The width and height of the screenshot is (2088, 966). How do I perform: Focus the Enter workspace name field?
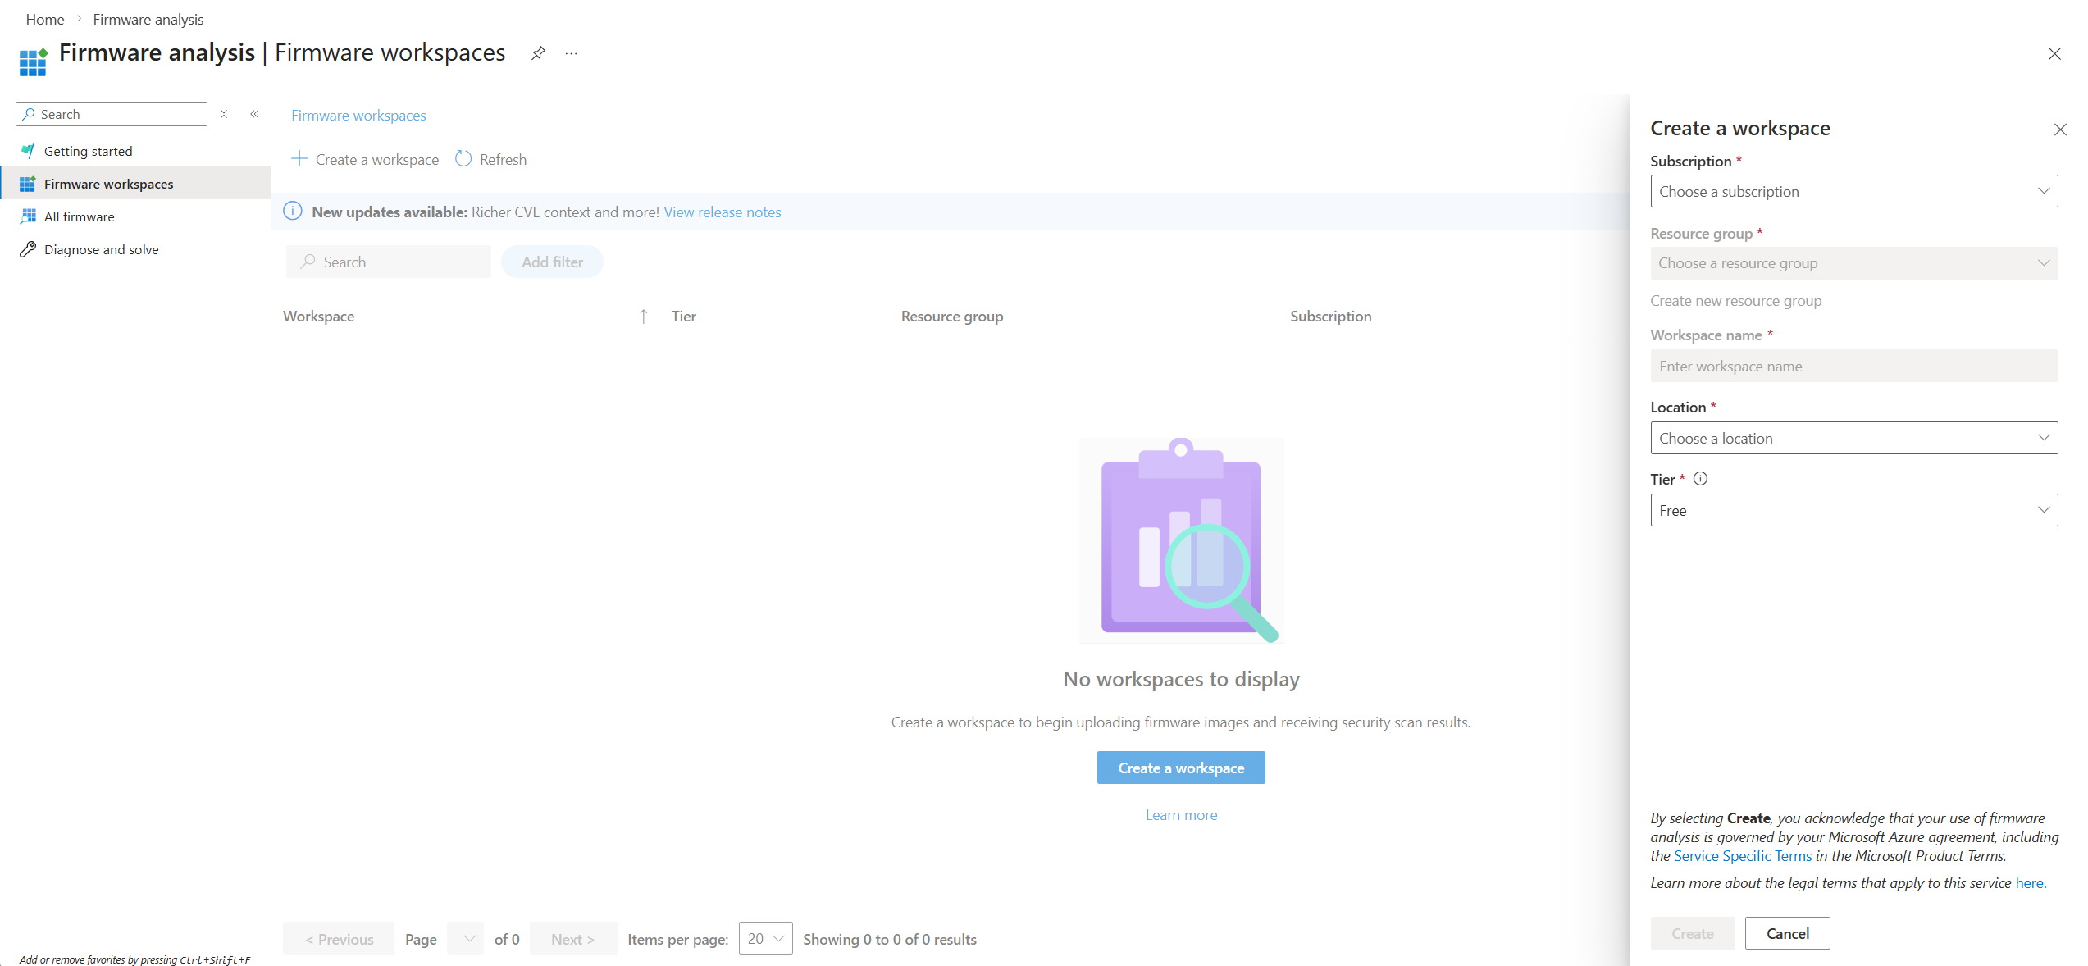1854,366
